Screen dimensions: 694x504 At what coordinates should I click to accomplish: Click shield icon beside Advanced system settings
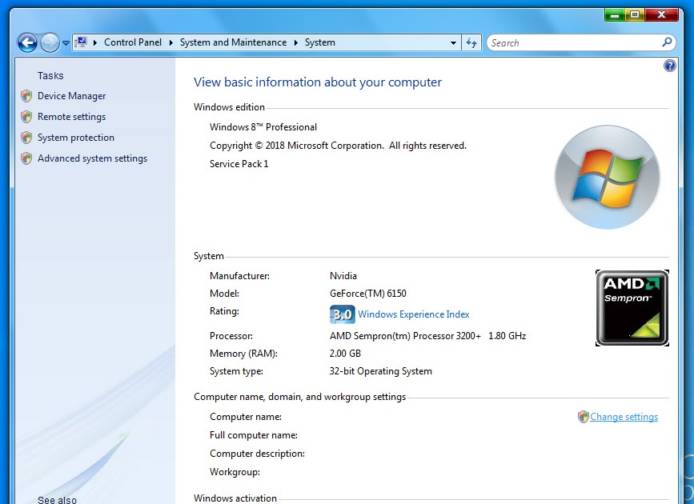tap(26, 158)
